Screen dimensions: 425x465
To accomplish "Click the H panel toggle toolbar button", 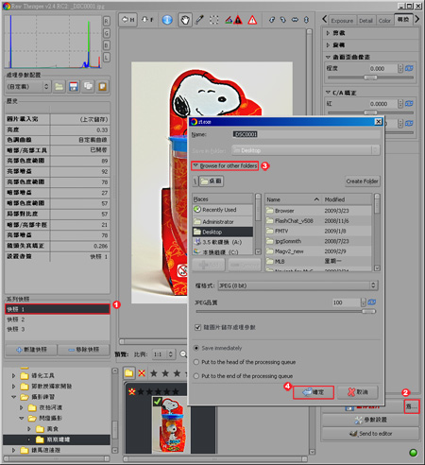I will [127, 20].
